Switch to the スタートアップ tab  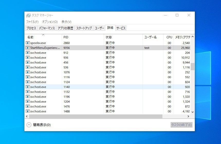(84, 28)
